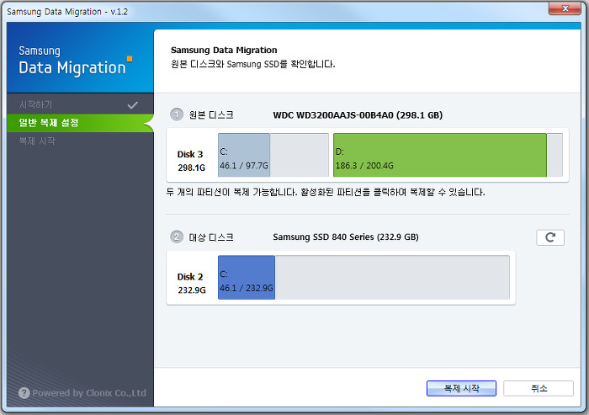The height and width of the screenshot is (415, 589).
Task: Click the 원본 디스크 label
Action: [x=211, y=114]
